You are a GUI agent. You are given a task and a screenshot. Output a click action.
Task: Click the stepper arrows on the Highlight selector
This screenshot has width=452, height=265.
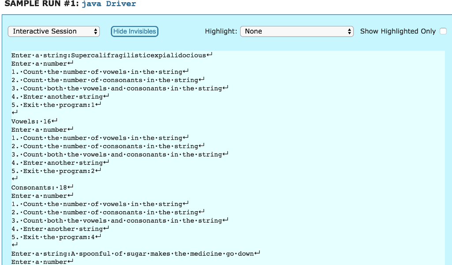(x=349, y=31)
